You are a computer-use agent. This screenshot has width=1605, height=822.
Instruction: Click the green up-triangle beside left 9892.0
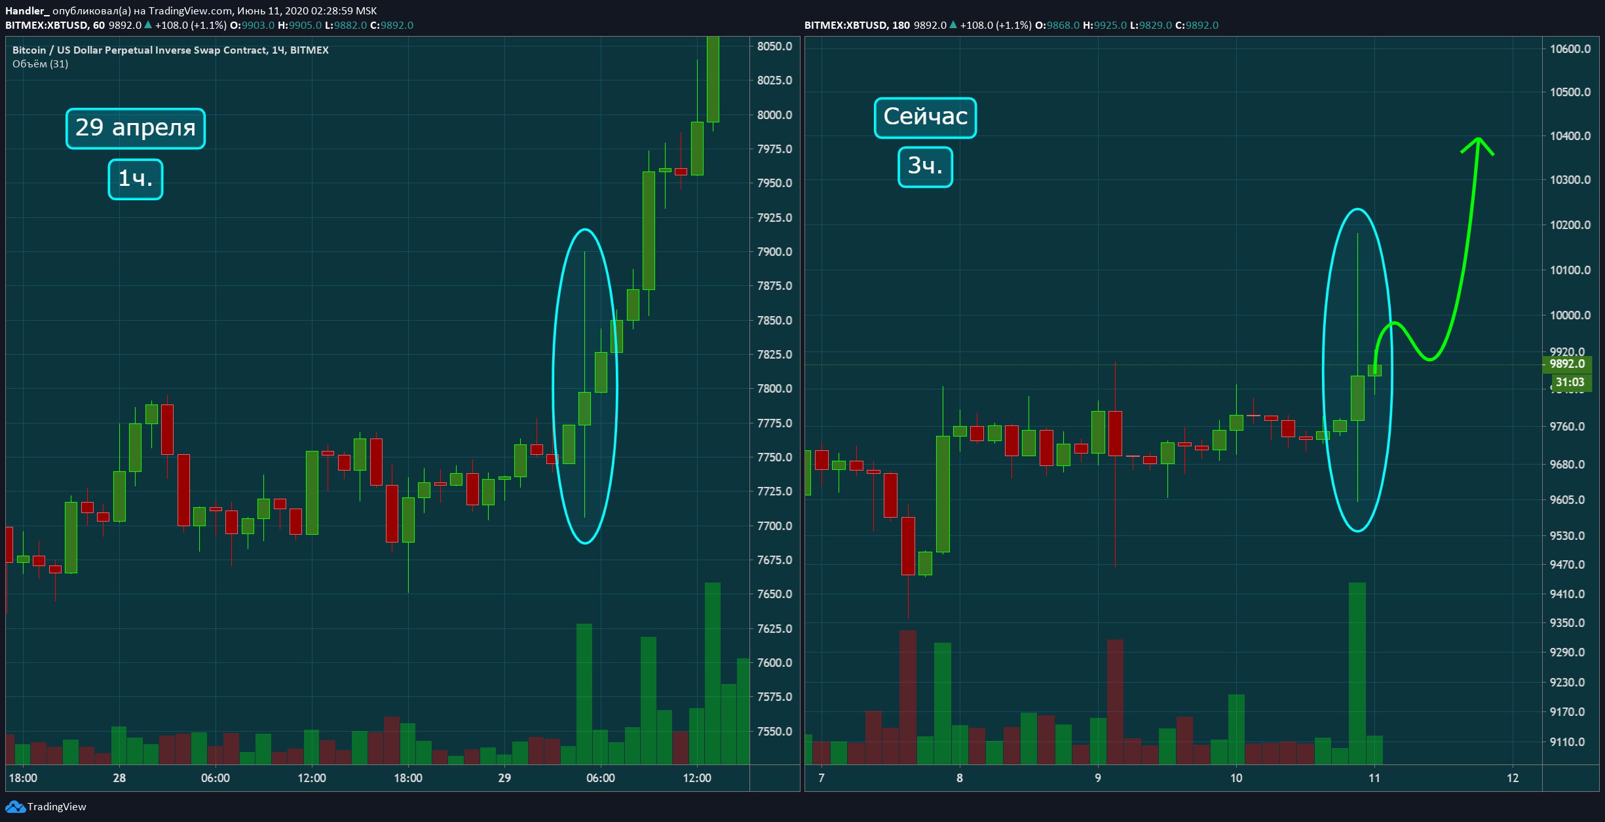[x=148, y=25]
